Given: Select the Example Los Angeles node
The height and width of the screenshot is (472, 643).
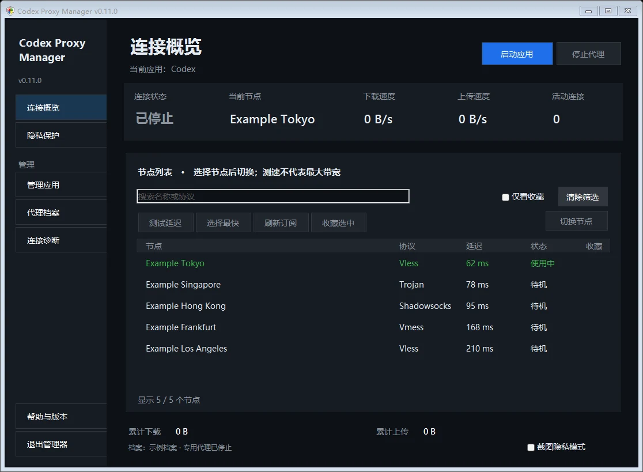Looking at the screenshot, I should pos(373,349).
